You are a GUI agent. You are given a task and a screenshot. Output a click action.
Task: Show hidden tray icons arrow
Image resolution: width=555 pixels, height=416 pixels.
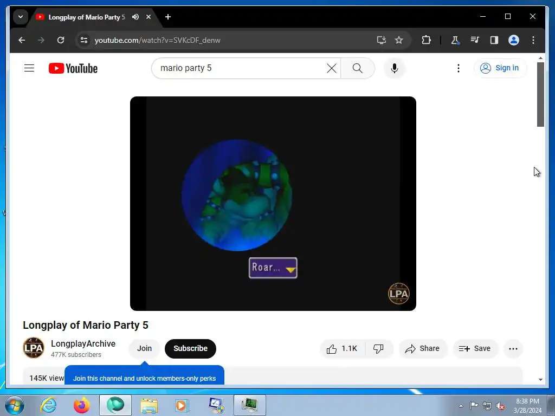tap(461, 406)
